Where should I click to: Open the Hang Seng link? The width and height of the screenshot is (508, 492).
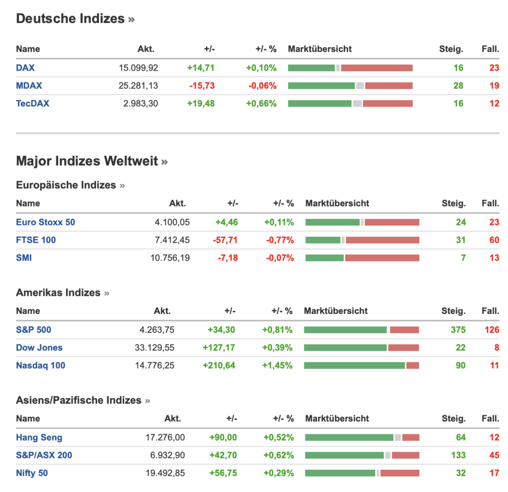(39, 437)
